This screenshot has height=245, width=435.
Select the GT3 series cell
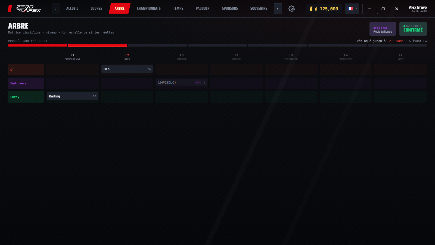[127, 69]
